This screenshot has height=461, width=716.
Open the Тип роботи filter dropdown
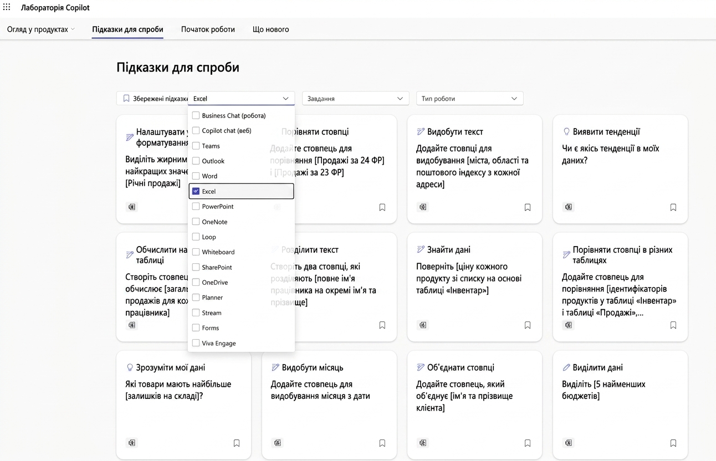(x=469, y=99)
